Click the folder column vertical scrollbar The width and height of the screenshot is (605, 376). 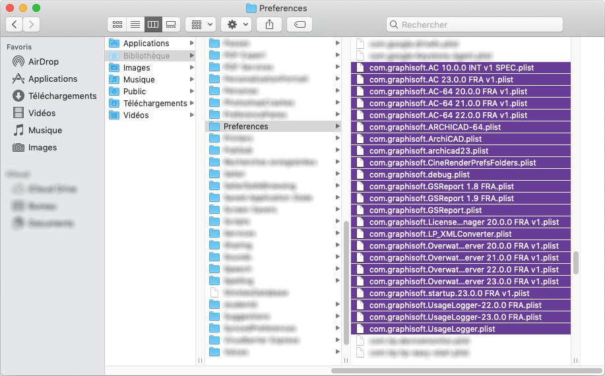(x=346, y=283)
